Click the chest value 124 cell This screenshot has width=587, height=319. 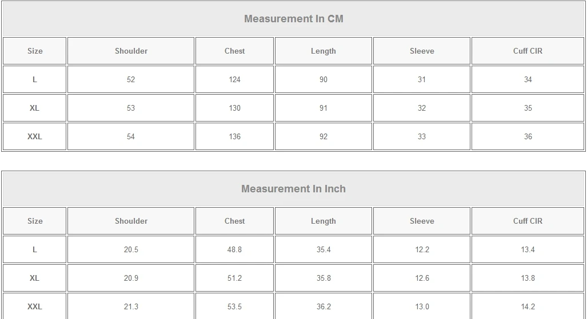[234, 79]
